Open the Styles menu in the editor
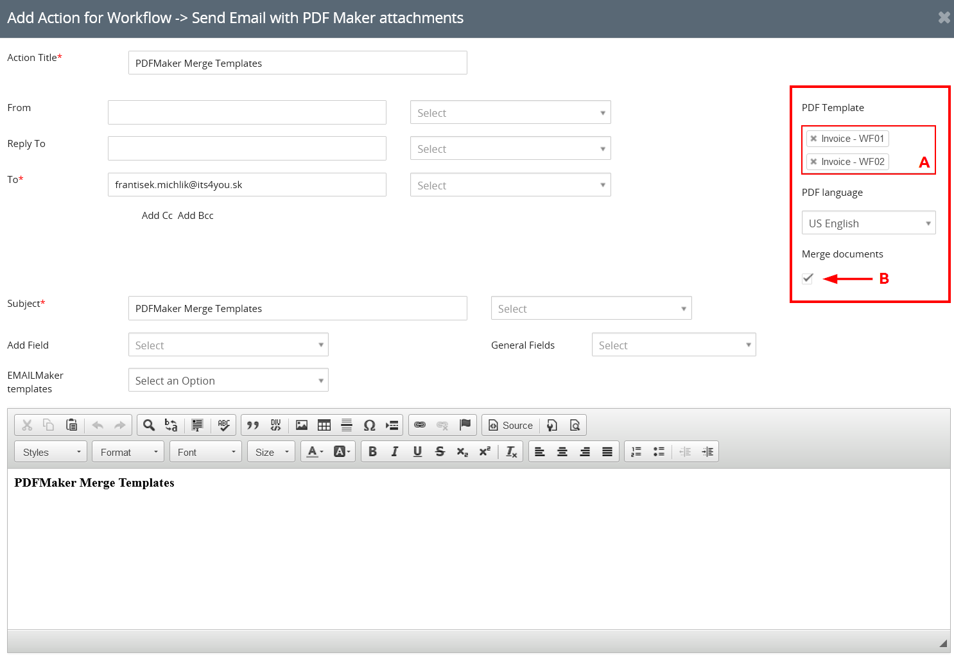 tap(51, 452)
